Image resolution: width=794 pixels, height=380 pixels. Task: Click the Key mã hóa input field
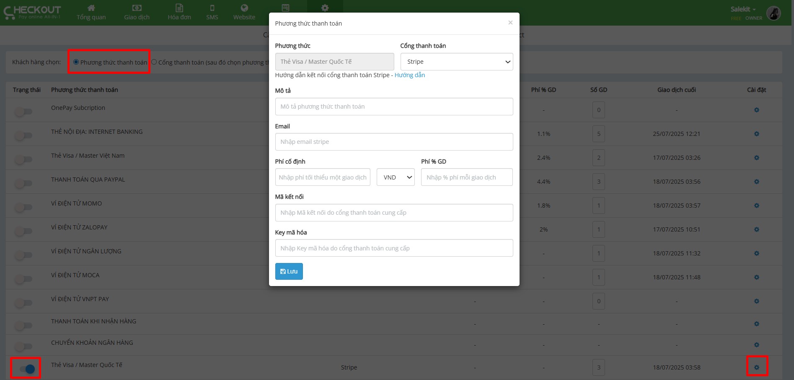click(x=394, y=248)
